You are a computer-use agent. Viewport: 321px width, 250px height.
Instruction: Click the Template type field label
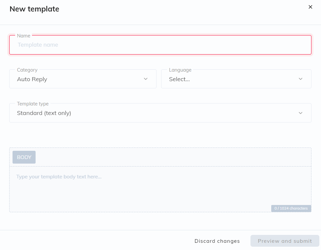tap(33, 104)
